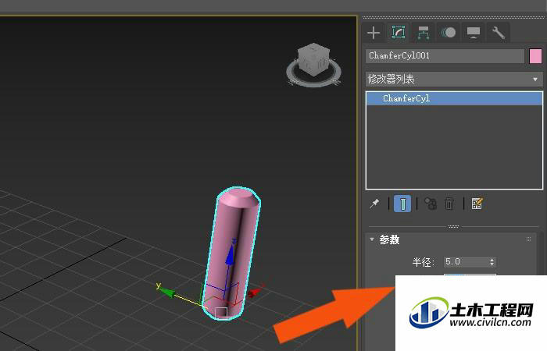Open the pink object color swatch
547x351 pixels.
click(x=535, y=56)
